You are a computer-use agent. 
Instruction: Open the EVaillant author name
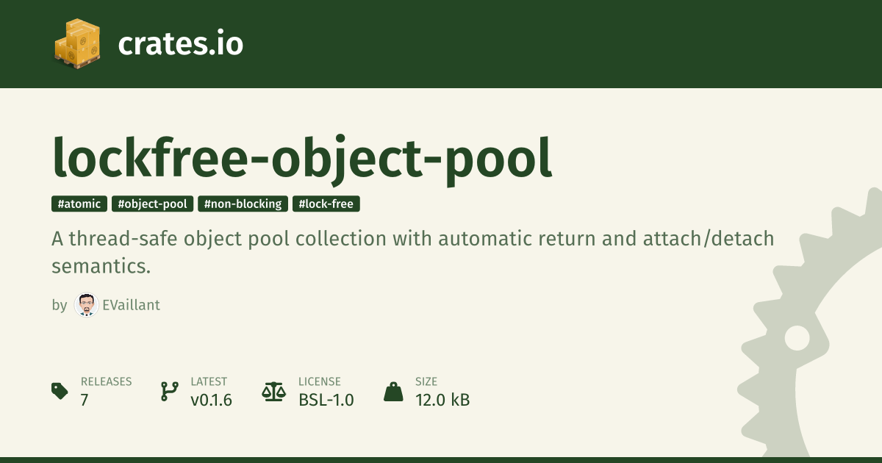(132, 305)
